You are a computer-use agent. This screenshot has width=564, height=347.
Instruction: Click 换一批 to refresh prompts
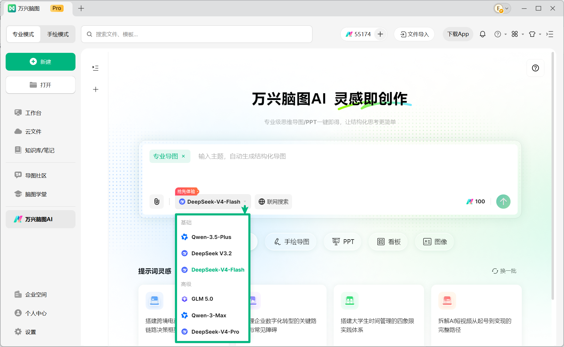point(504,271)
